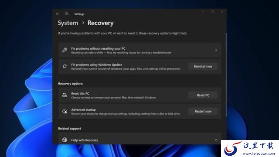Go back with the Settings back arrow
The image size is (279, 157).
point(58,14)
